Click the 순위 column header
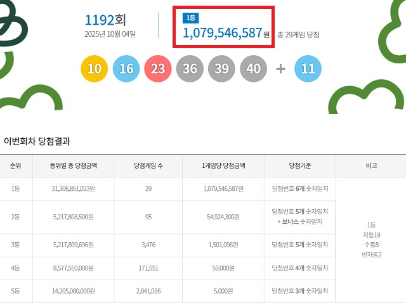This screenshot has width=406, height=303. tap(15, 166)
